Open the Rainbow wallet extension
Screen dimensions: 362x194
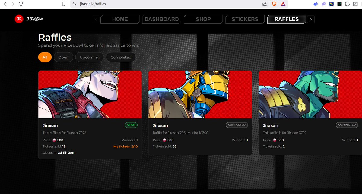tap(331, 4)
